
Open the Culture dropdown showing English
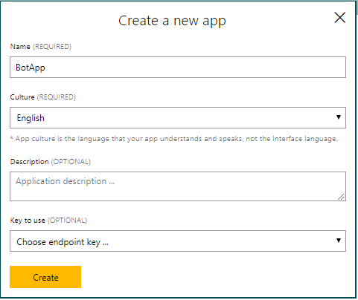click(x=178, y=117)
